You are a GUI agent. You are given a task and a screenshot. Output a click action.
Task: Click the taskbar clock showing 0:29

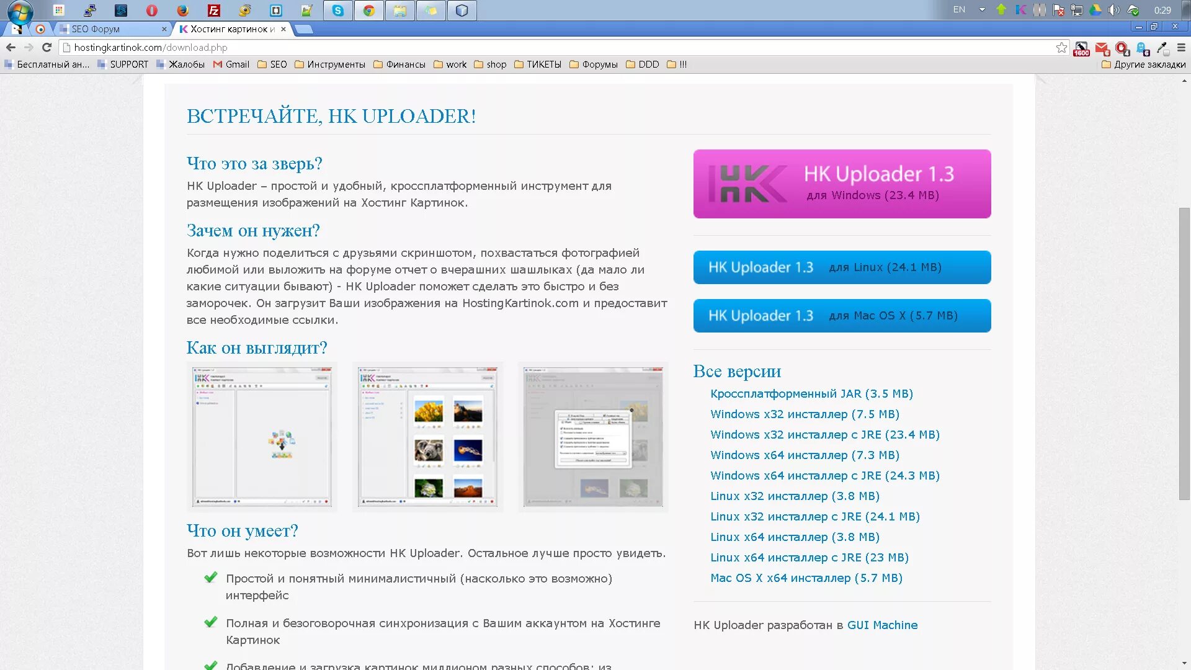[x=1162, y=10]
